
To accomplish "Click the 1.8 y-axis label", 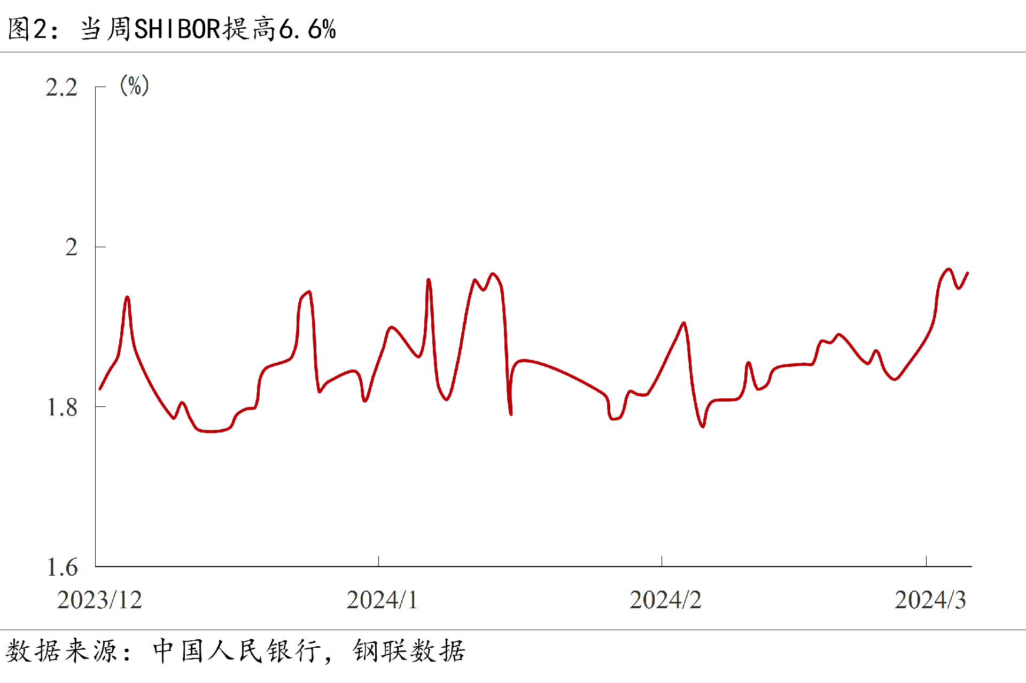I will 62,407.
